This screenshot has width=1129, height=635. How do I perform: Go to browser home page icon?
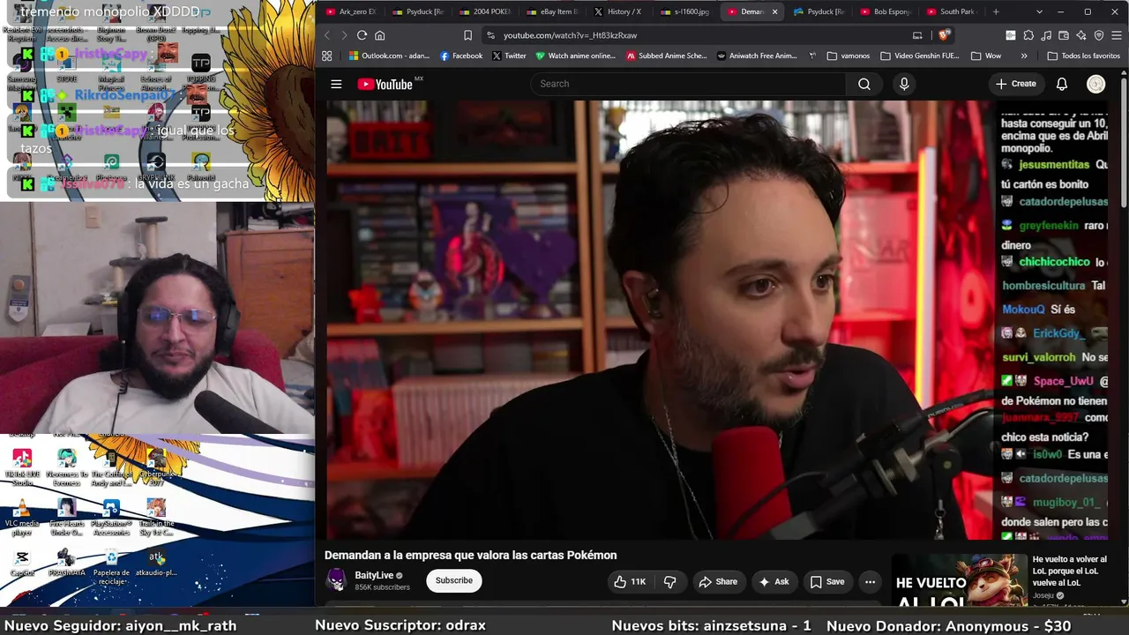point(380,35)
